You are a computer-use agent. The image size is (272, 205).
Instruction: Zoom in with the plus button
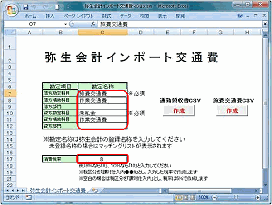pos(258,197)
